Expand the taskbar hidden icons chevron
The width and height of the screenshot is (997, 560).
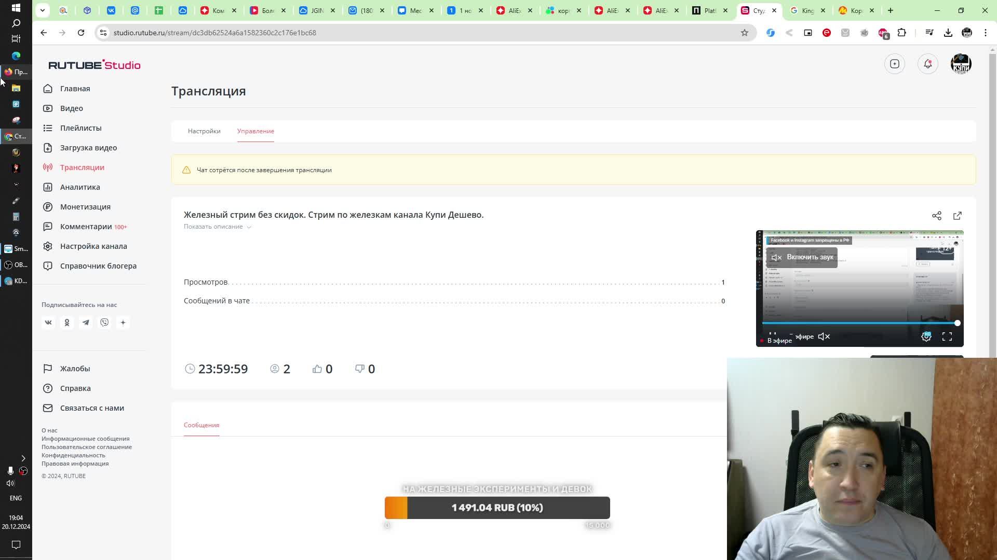click(23, 458)
